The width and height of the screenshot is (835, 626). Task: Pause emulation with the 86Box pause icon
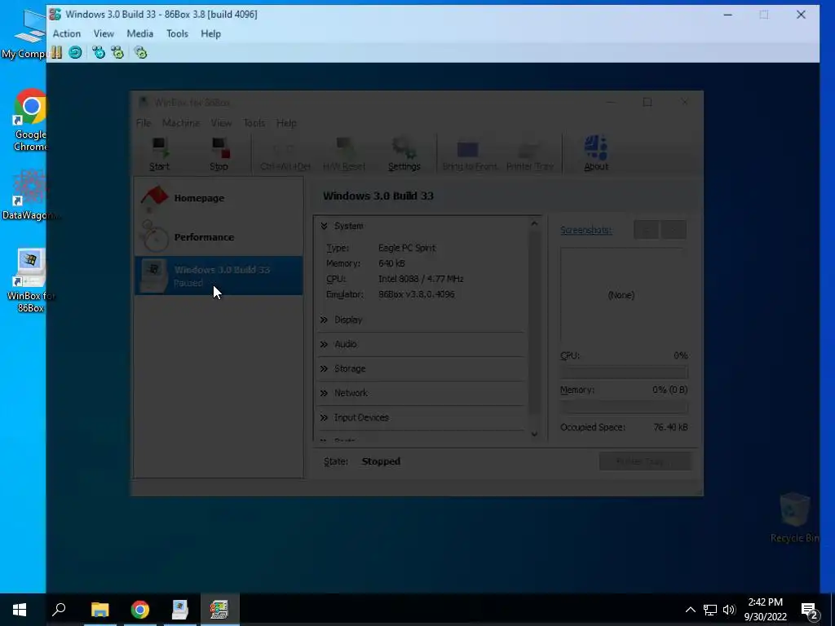coord(56,52)
